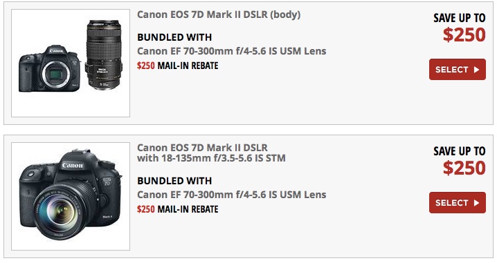Click the arrow icon in the first SELECT button
Image resolution: width=497 pixels, height=263 pixels.
point(476,70)
